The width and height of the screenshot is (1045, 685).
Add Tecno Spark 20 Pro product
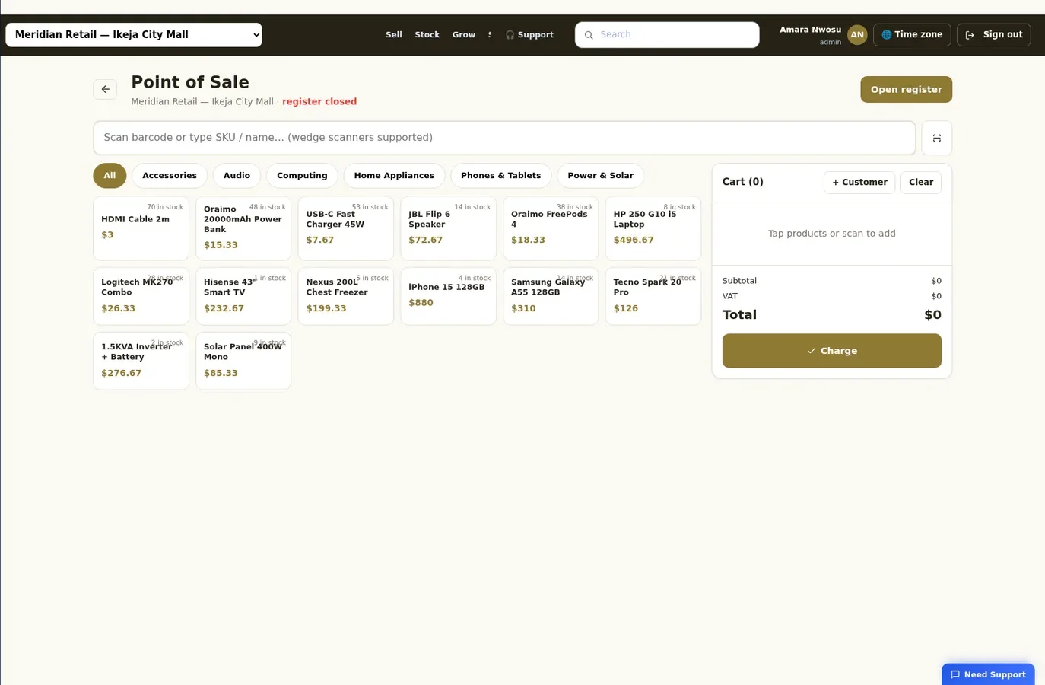pyautogui.click(x=653, y=296)
